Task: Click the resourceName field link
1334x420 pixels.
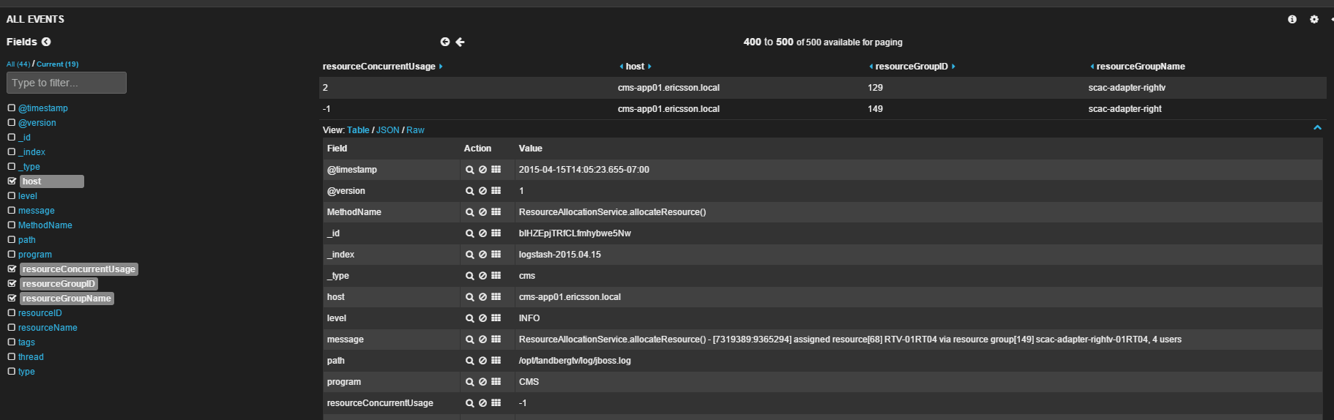Action: click(48, 328)
